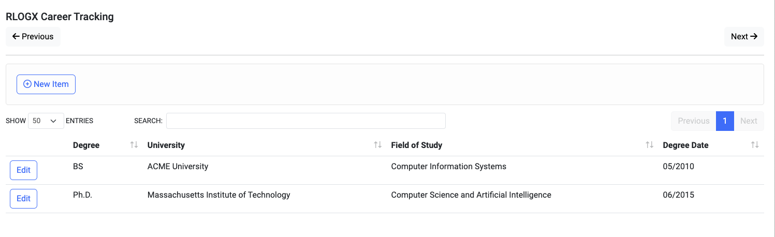Screen dimensions: 775x237
Task: Click the Degree column sort arrows icon
Action: coord(134,145)
